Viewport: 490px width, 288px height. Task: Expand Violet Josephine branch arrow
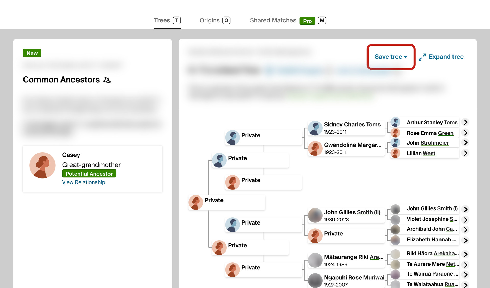click(x=466, y=220)
